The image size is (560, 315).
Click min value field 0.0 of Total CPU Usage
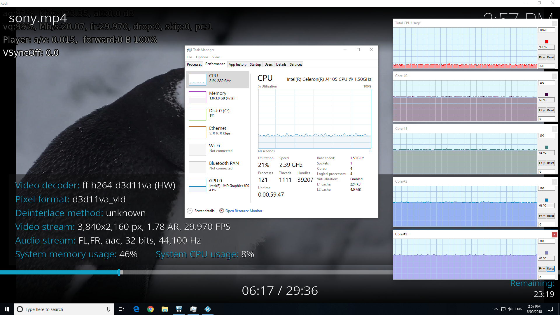click(546, 66)
